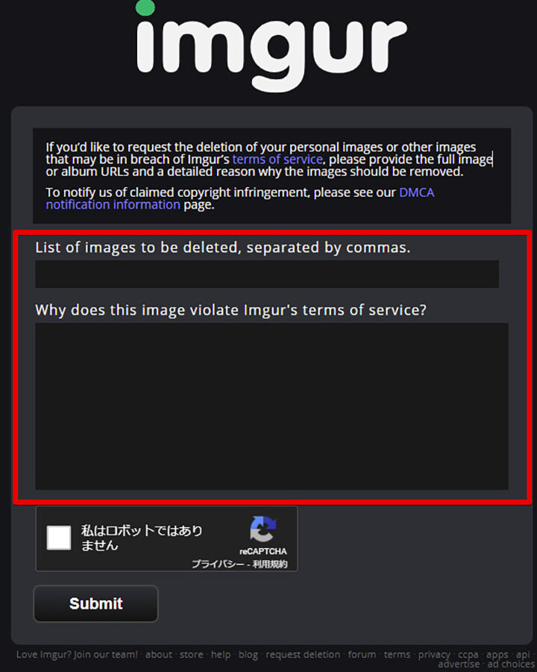Open the request deletion footer link
The width and height of the screenshot is (537, 672).
[x=303, y=654]
